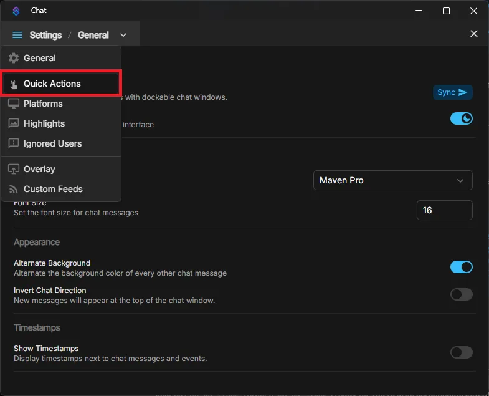The image size is (489, 396).
Task: Close the Settings panel with the X
Action: coord(473,34)
